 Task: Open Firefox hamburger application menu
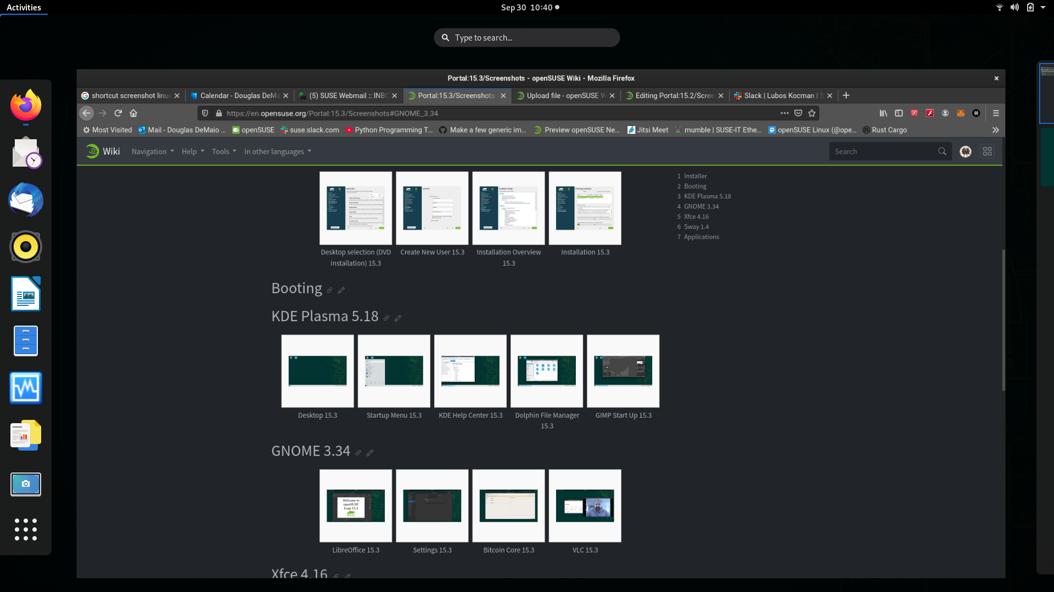pyautogui.click(x=996, y=113)
